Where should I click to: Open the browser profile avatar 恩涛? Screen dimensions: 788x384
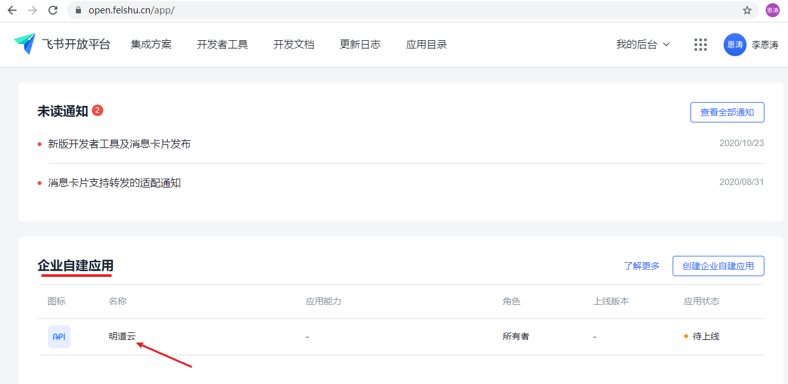pos(773,10)
